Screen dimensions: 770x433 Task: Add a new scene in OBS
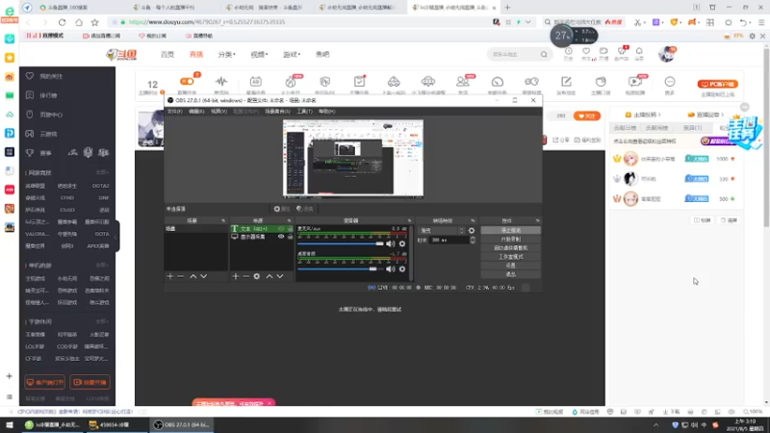[x=170, y=276]
